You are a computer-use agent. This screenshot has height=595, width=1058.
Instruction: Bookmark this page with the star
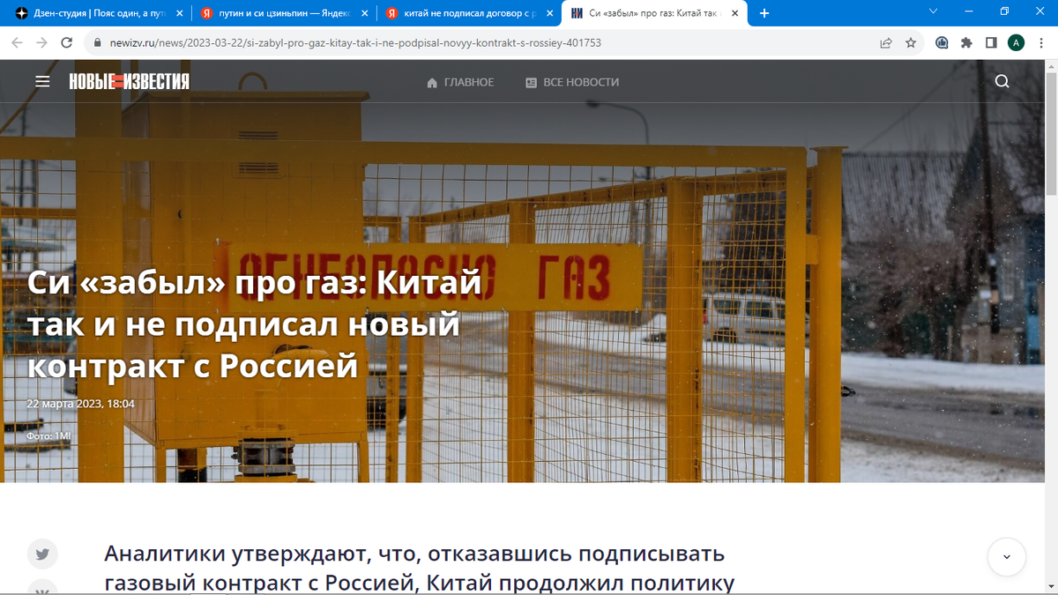(911, 42)
